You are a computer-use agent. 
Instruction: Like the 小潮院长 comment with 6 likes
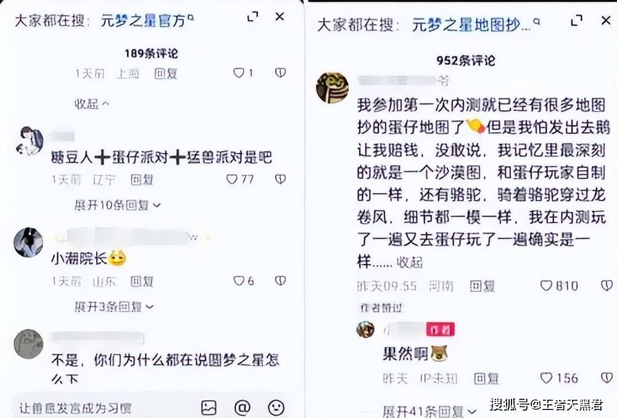coord(239,281)
